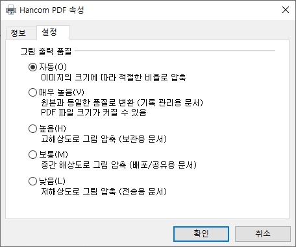The height and width of the screenshot is (247, 296).
Task: Switch to the 정보 tab
Action: [18, 33]
